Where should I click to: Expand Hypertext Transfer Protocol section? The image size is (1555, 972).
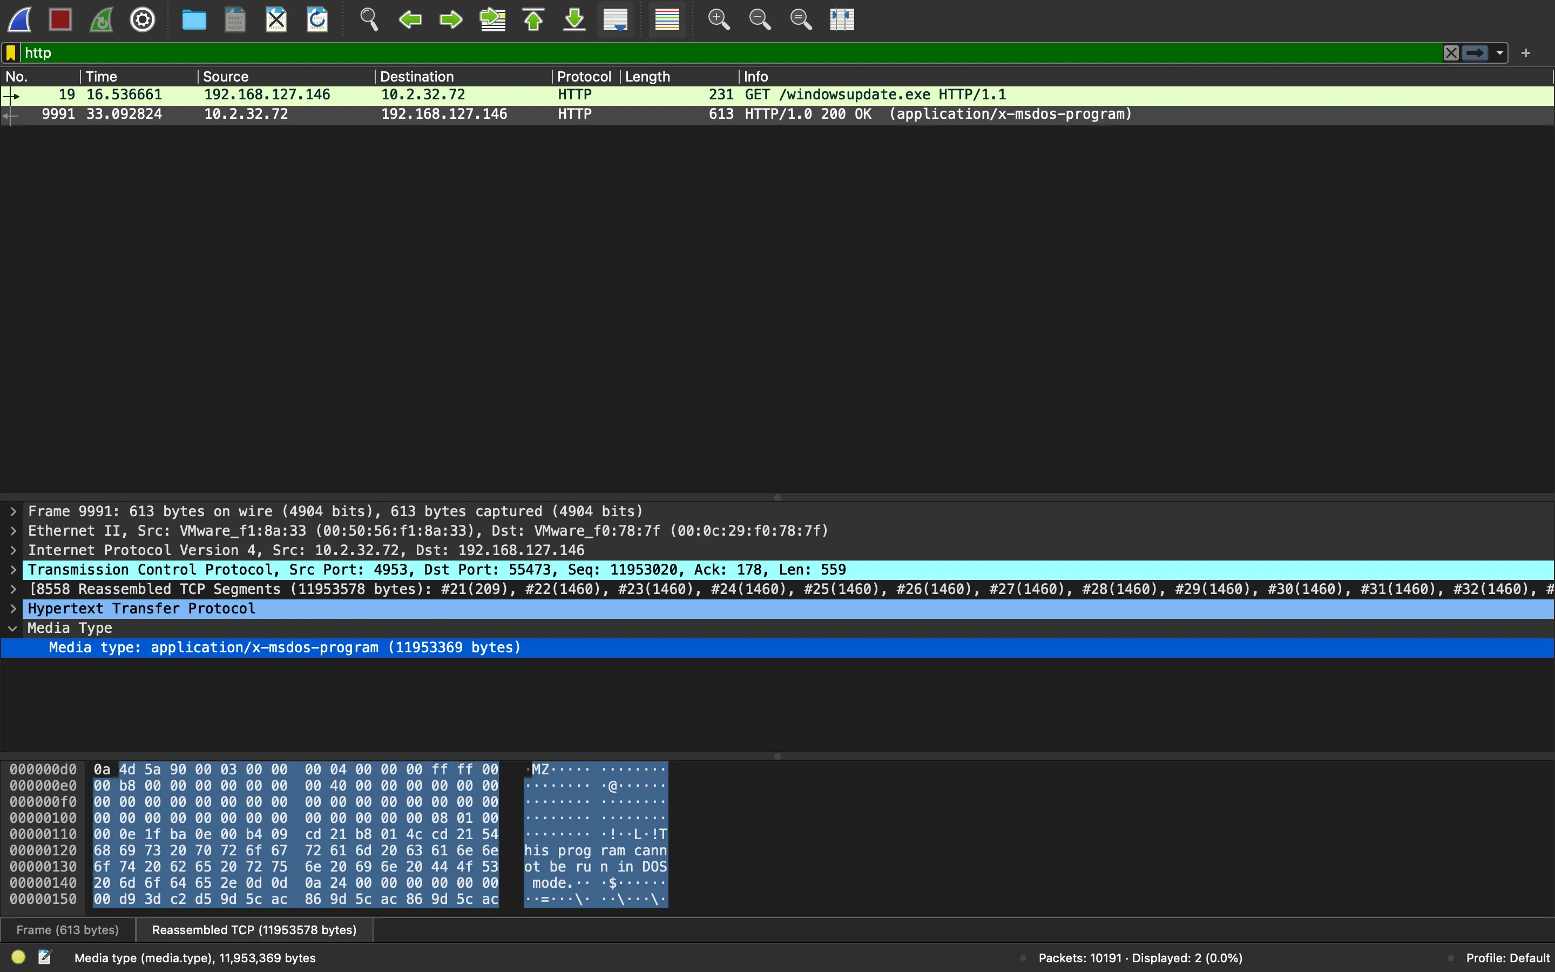point(13,609)
